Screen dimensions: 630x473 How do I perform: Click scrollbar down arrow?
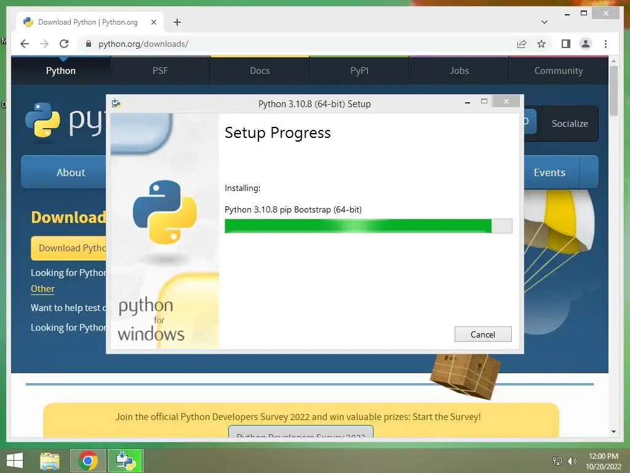click(x=613, y=432)
